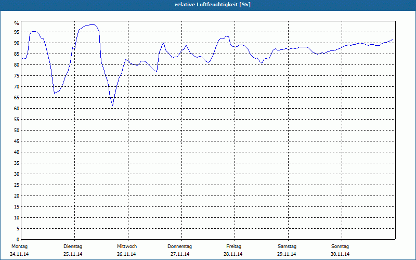Click the '%' unit label on y-axis
This screenshot has width=416, height=260.
[x=17, y=23]
